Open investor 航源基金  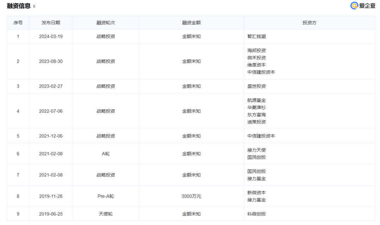coord(256,100)
